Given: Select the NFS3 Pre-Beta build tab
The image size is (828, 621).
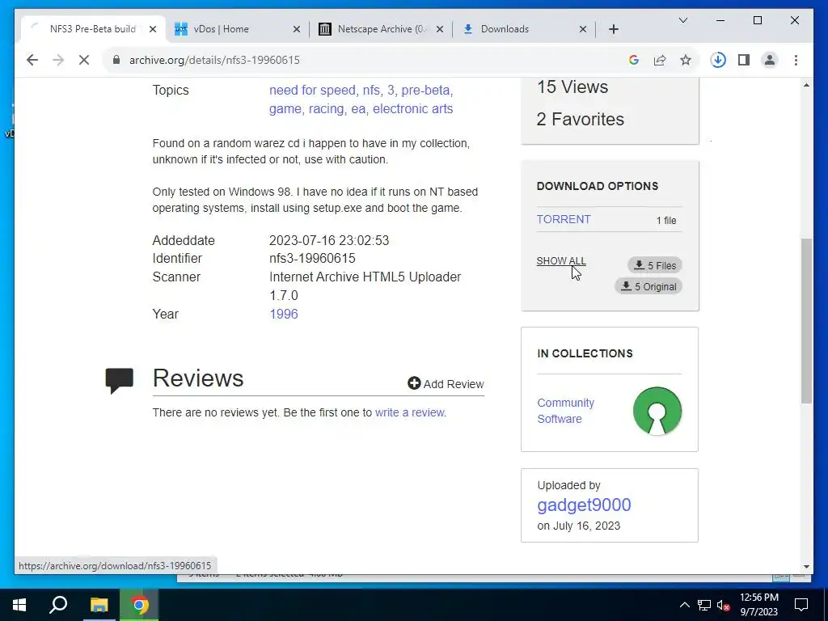Looking at the screenshot, I should 93,29.
